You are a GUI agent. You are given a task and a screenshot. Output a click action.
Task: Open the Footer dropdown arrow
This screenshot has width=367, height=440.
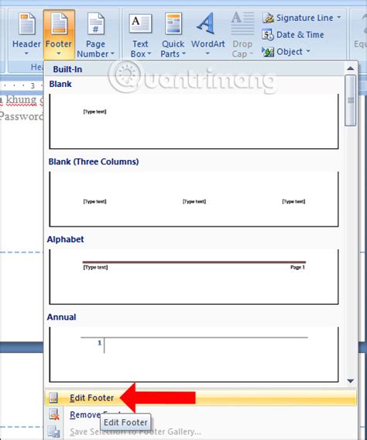(59, 54)
